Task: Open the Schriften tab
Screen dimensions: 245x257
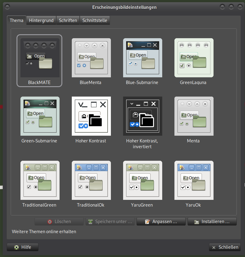Action: (x=68, y=20)
